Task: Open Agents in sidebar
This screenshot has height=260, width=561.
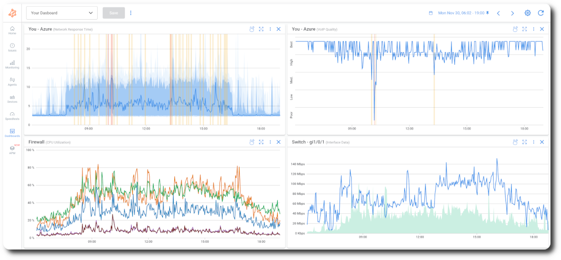Action: click(12, 82)
